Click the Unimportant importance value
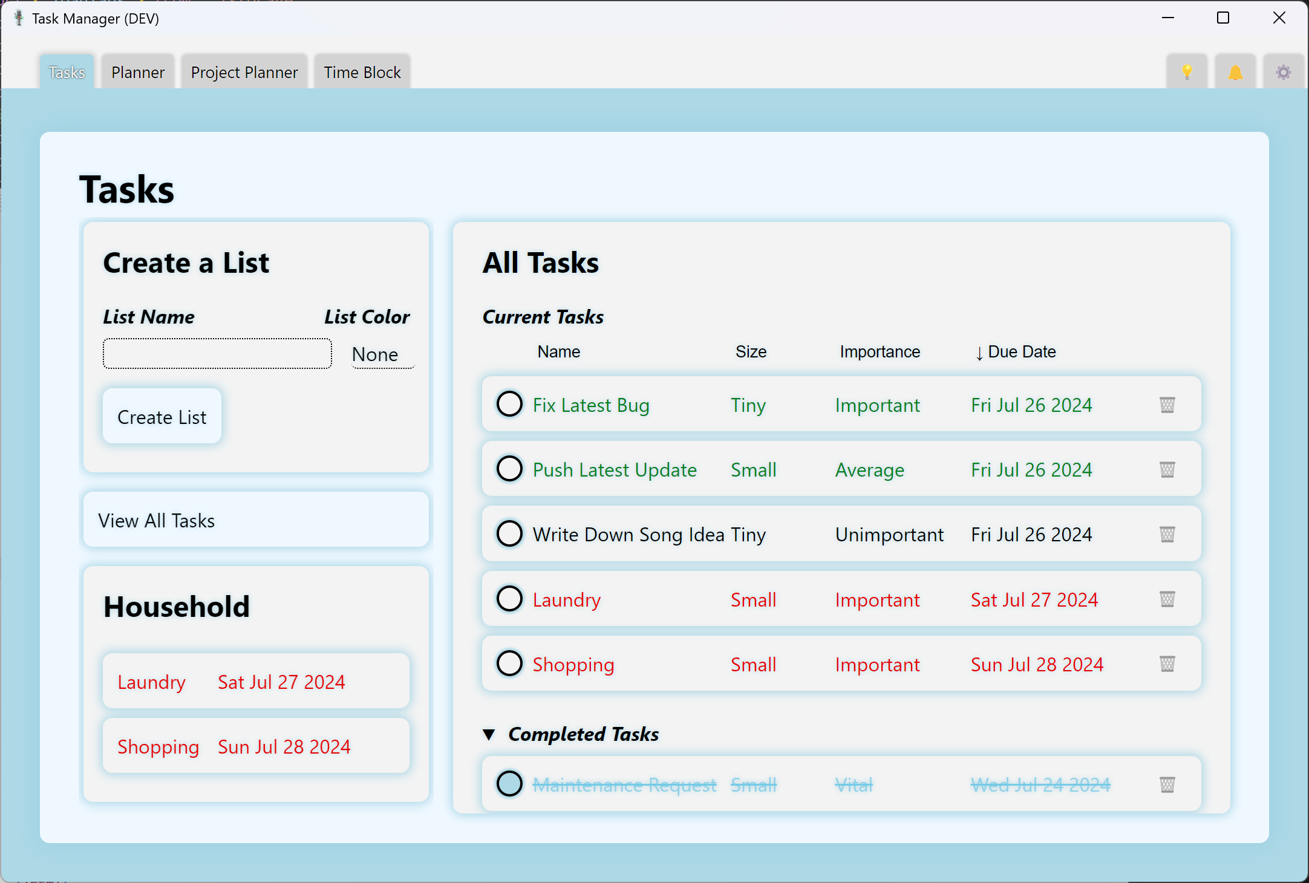Screen dimensions: 1309x883 pos(889,535)
